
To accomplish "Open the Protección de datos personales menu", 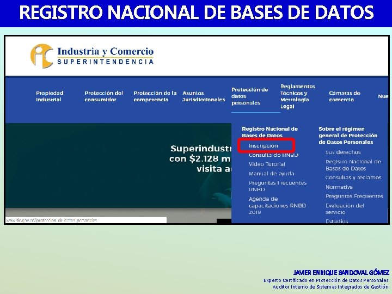I will [249, 96].
